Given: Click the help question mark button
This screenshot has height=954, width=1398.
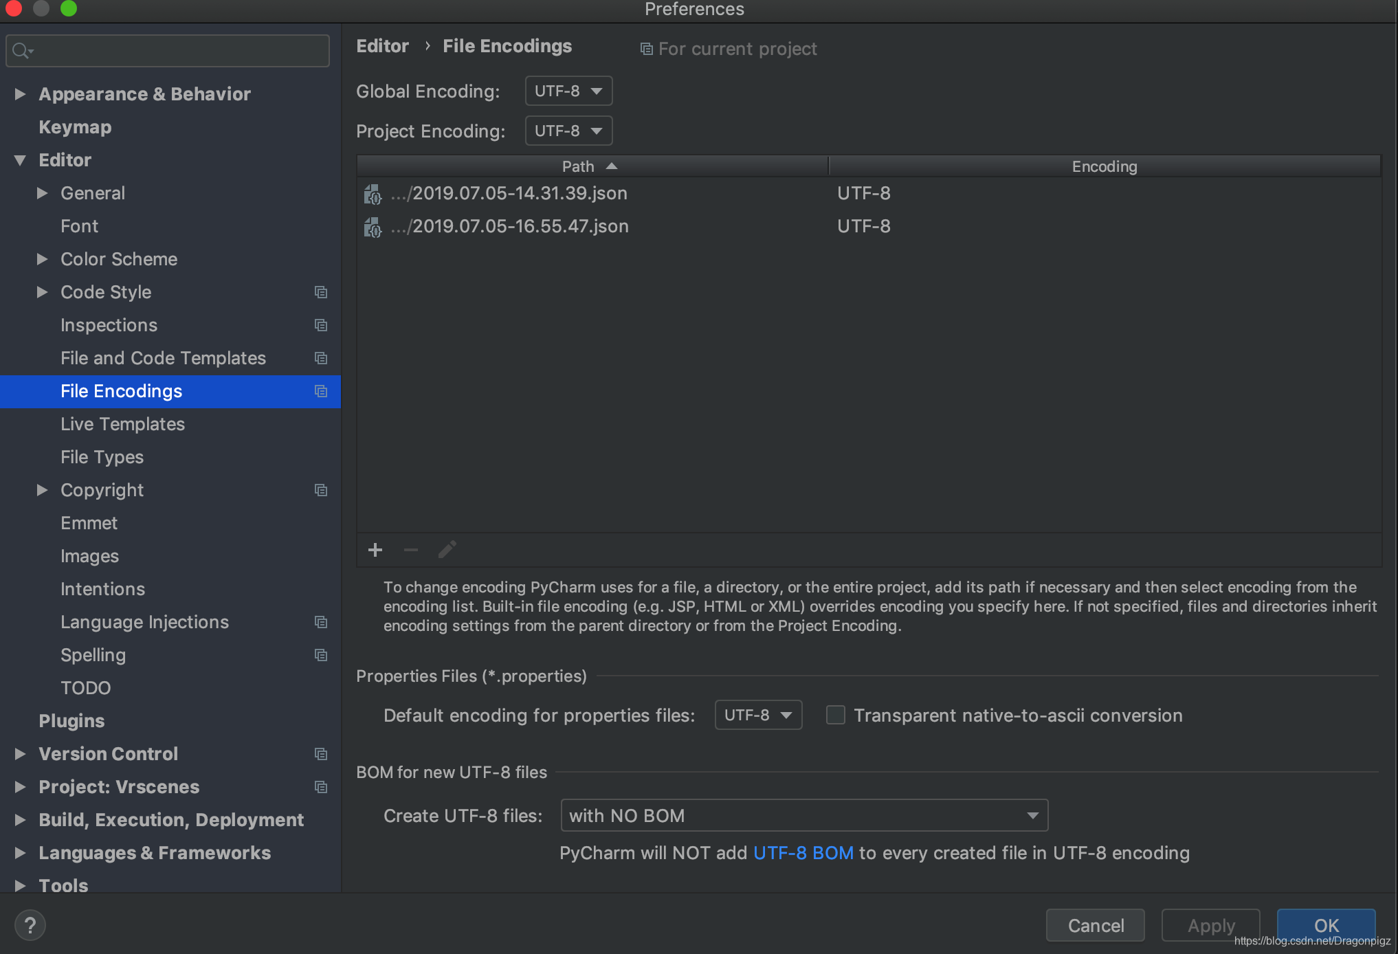Looking at the screenshot, I should (x=30, y=925).
